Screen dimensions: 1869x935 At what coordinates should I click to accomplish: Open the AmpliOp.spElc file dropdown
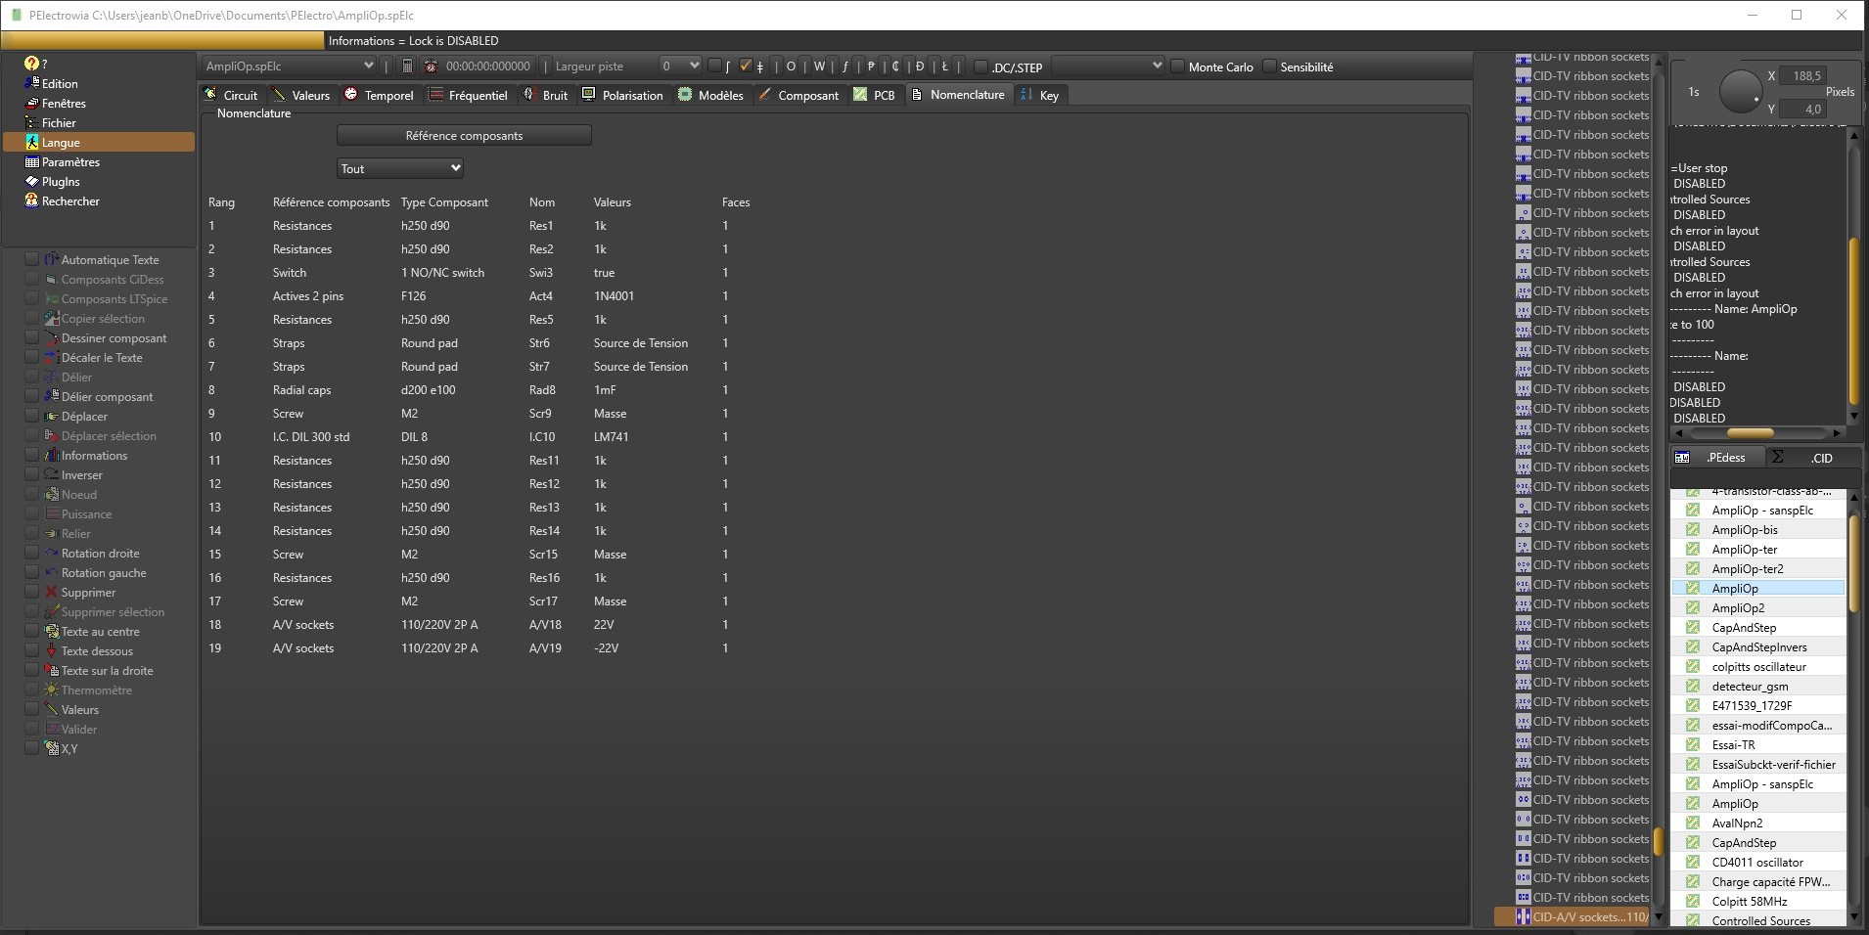pos(290,67)
